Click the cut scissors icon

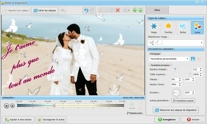pos(101,10)
